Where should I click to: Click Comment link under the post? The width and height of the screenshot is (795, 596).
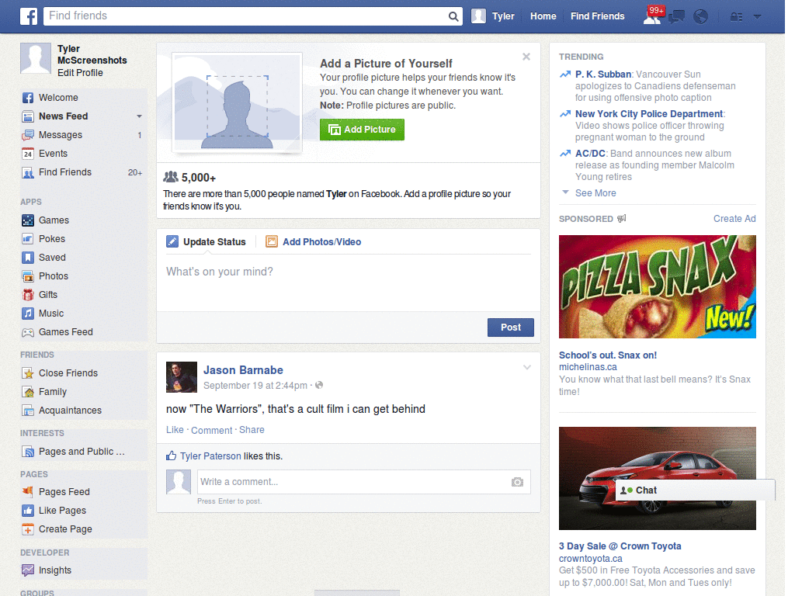pyautogui.click(x=211, y=430)
